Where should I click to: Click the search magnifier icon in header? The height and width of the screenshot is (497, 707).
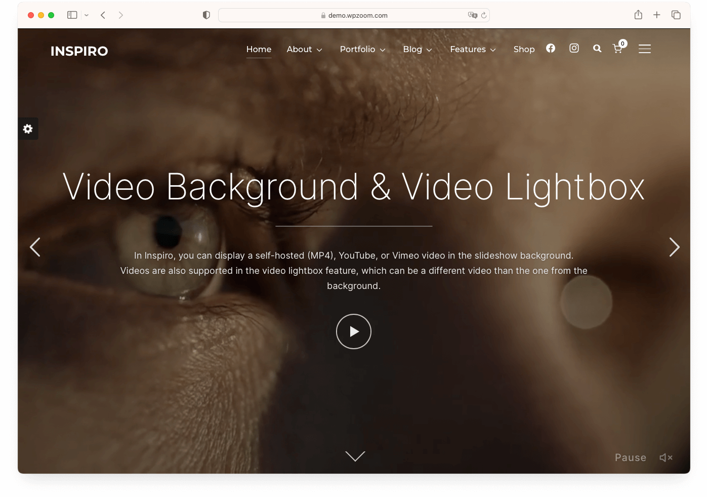tap(597, 49)
